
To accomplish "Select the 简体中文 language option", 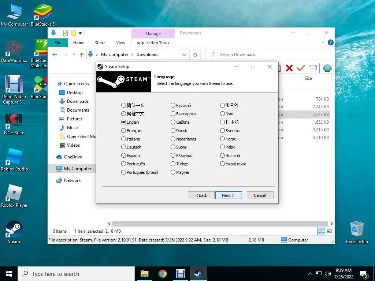I will 133,105.
